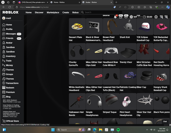Open Inventory icon in the sidebar

coord(4,56)
